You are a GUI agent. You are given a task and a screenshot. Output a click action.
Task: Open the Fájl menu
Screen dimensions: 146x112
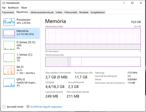[4, 8]
